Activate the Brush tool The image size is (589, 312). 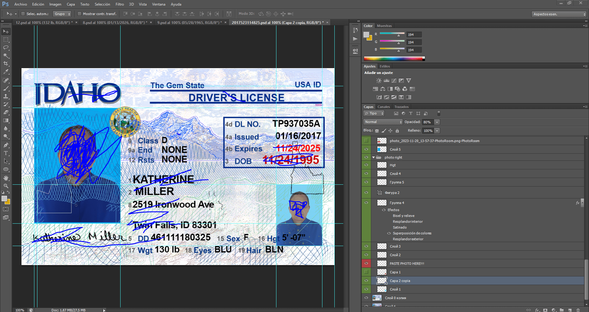(6, 88)
